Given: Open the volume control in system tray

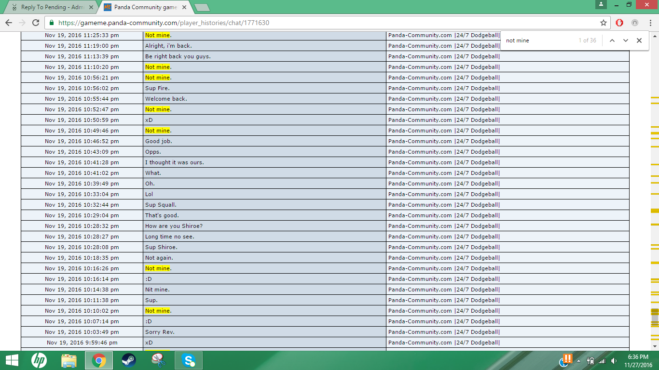Looking at the screenshot, I should click(x=614, y=361).
